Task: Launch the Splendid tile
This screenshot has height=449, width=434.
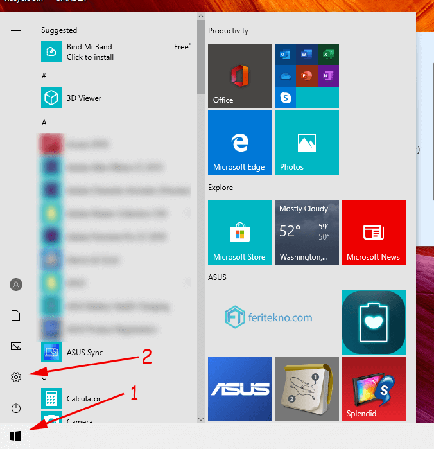Action: pos(373,389)
